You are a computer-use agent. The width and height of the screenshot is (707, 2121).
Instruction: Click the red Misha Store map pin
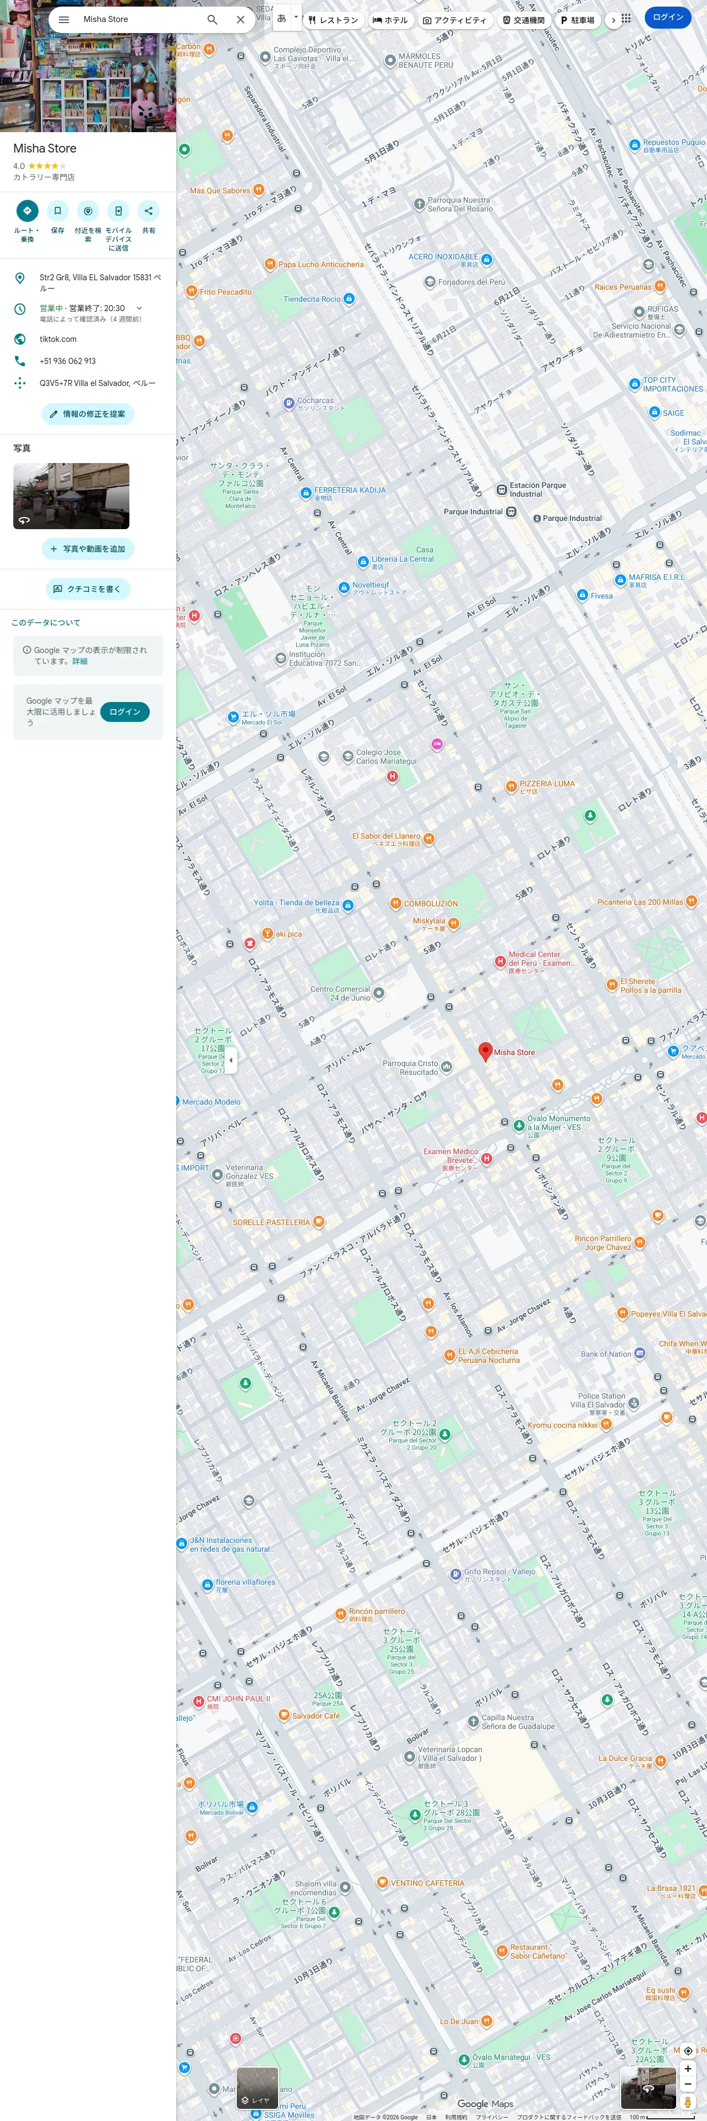click(x=486, y=1052)
